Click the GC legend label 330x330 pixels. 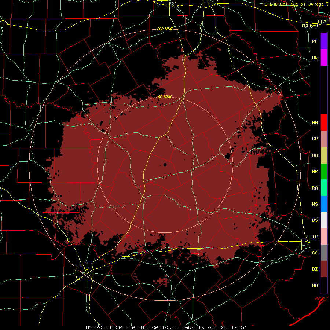pos(315,253)
